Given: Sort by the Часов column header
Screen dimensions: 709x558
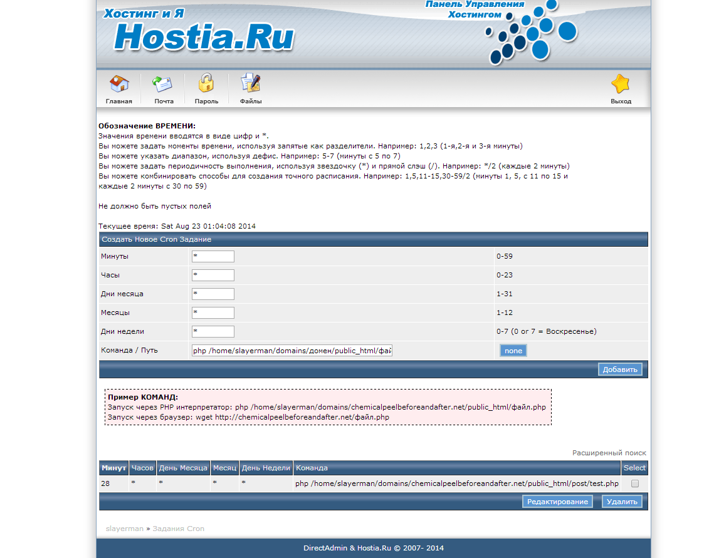Looking at the screenshot, I should 142,468.
